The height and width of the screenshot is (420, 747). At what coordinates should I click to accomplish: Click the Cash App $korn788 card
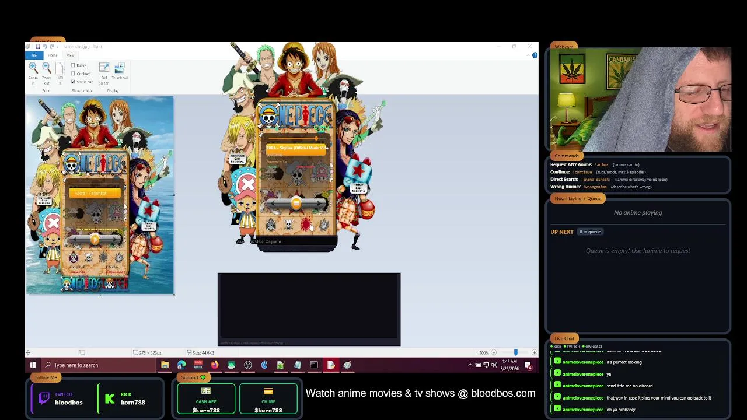click(206, 399)
